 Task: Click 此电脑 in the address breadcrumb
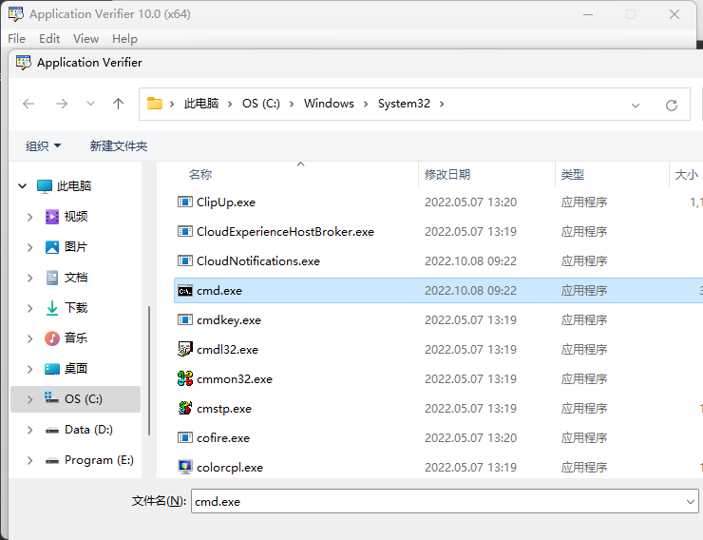tap(201, 104)
